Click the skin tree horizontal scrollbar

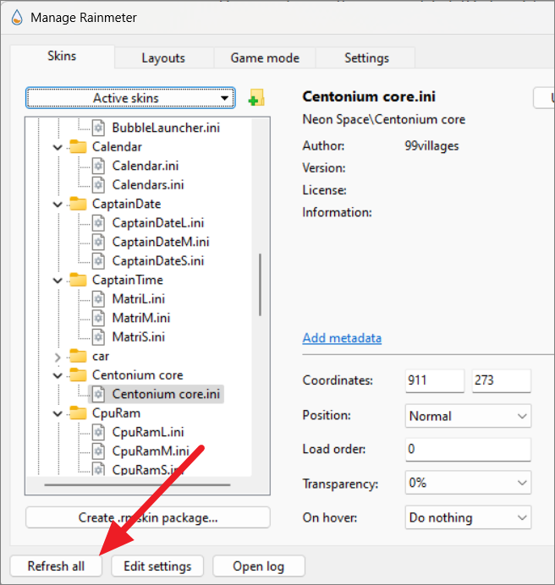(x=137, y=484)
